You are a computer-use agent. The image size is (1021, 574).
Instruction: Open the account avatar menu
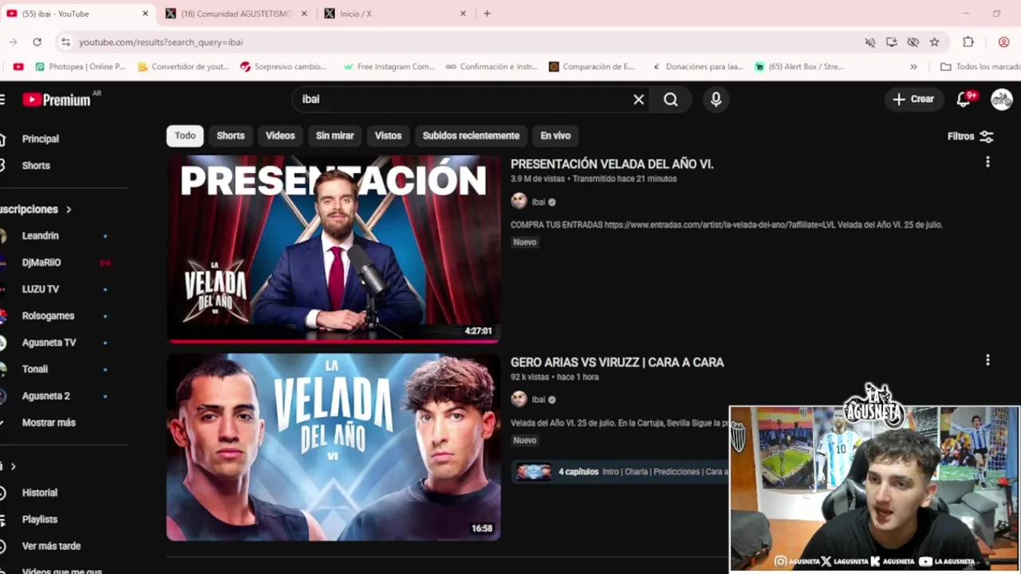1001,100
